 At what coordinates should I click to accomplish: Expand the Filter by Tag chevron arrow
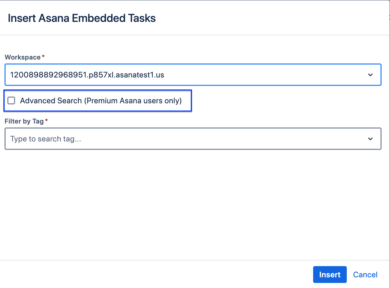(370, 139)
